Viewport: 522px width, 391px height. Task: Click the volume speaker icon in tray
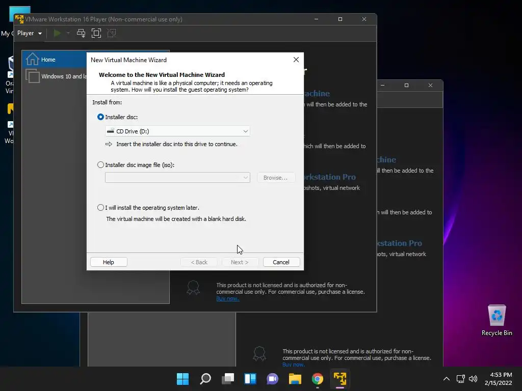pos(473,379)
